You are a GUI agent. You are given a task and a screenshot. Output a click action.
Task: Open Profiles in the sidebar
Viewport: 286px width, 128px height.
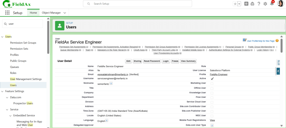(15, 55)
